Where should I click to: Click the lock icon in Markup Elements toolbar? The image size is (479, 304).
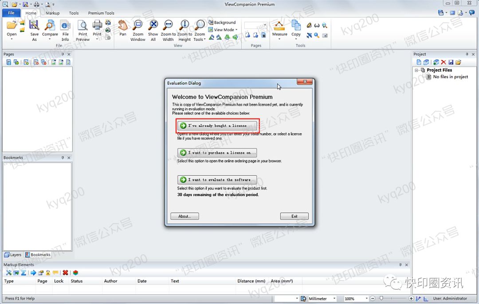(x=48, y=272)
